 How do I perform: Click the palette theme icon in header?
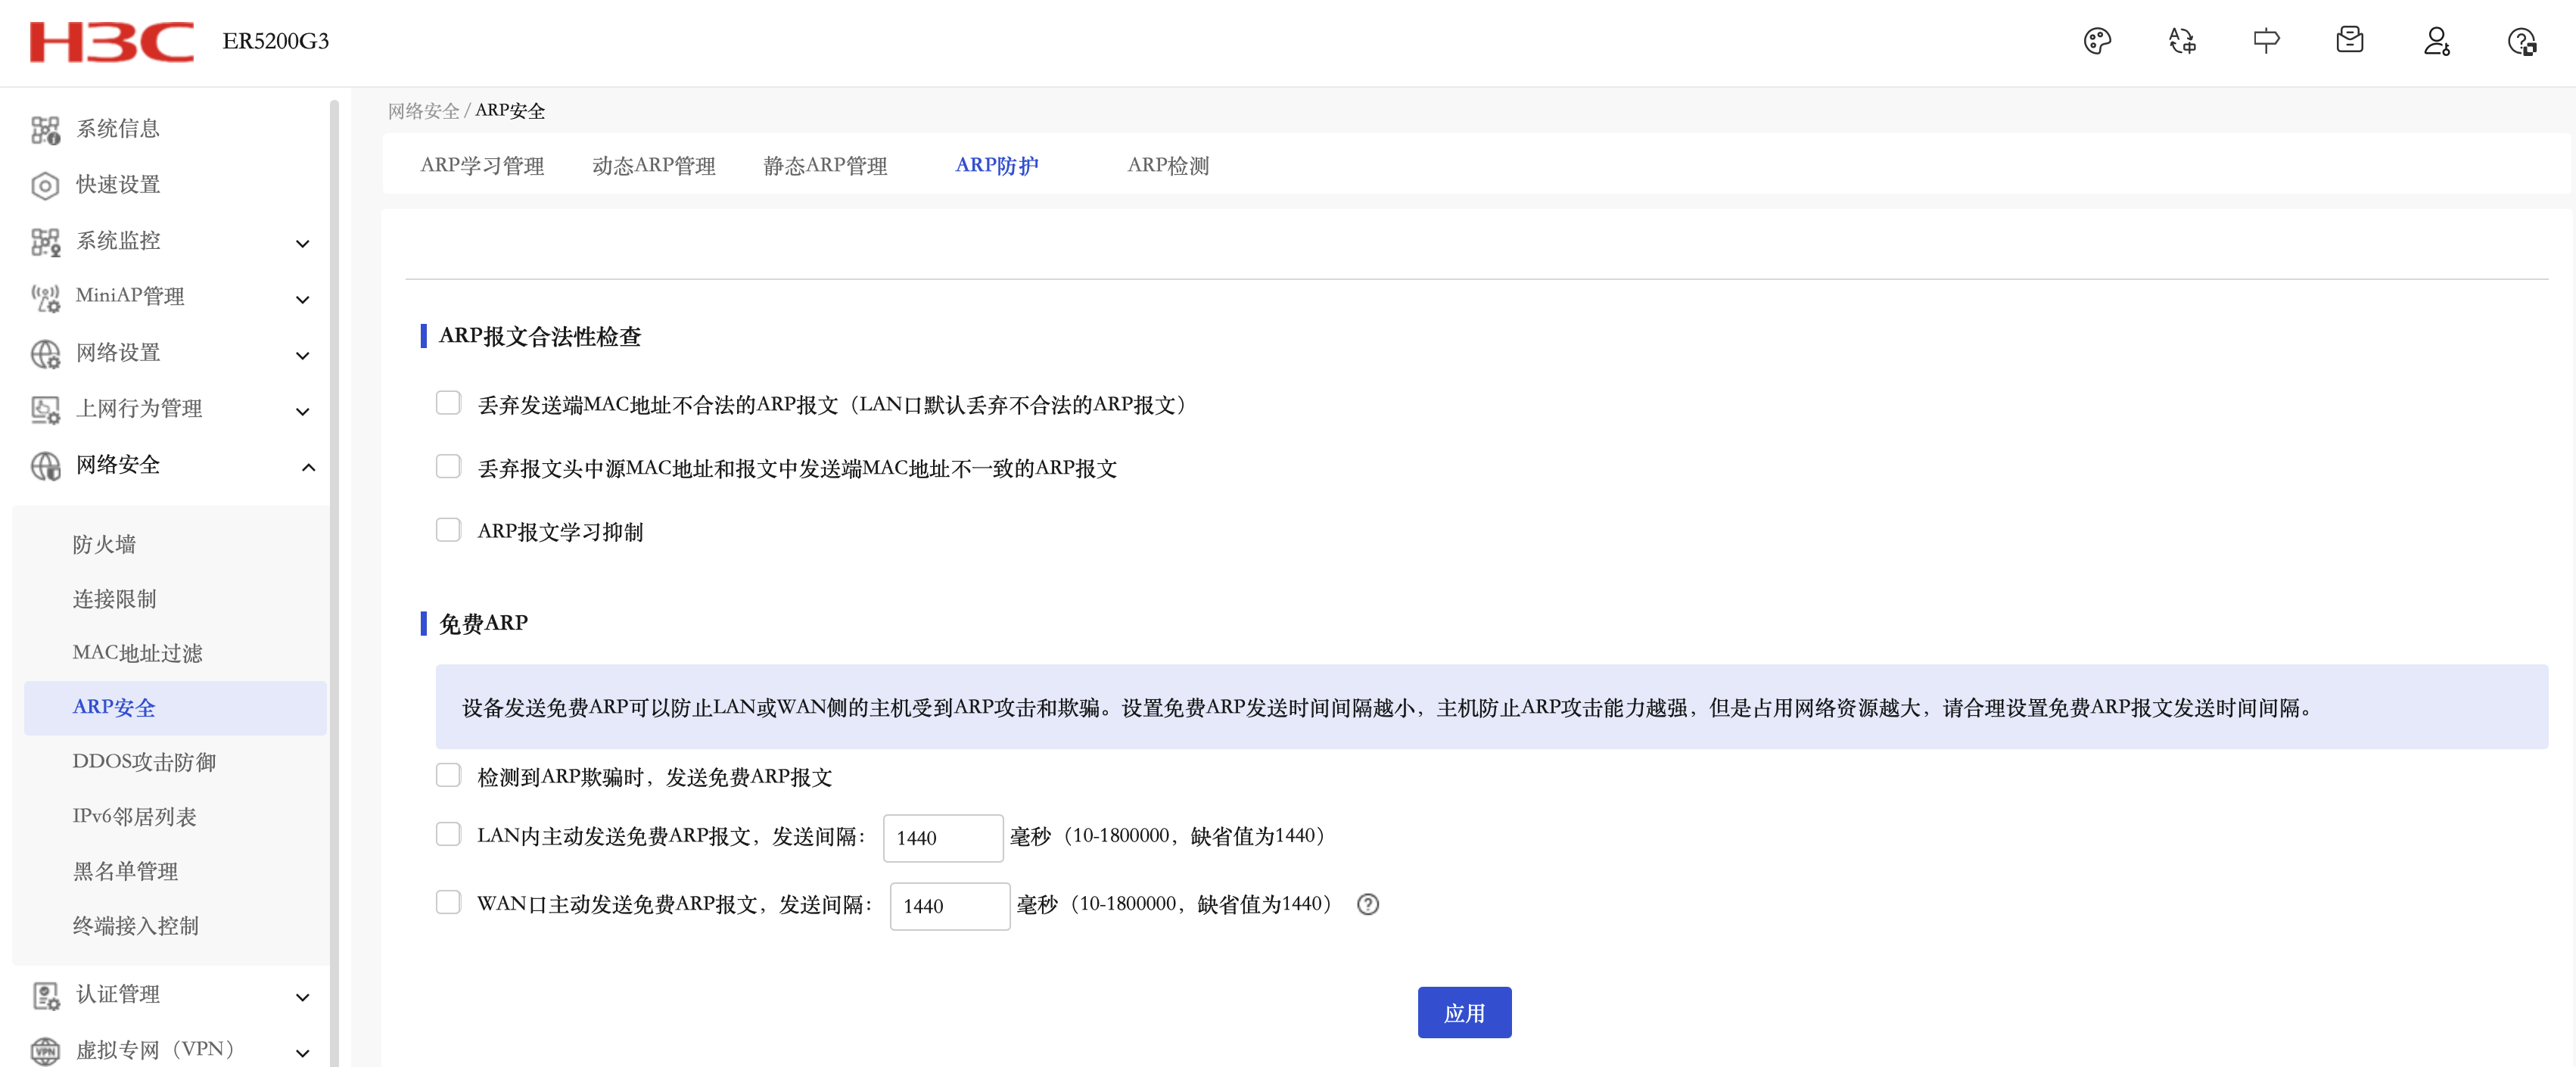click(x=2096, y=41)
